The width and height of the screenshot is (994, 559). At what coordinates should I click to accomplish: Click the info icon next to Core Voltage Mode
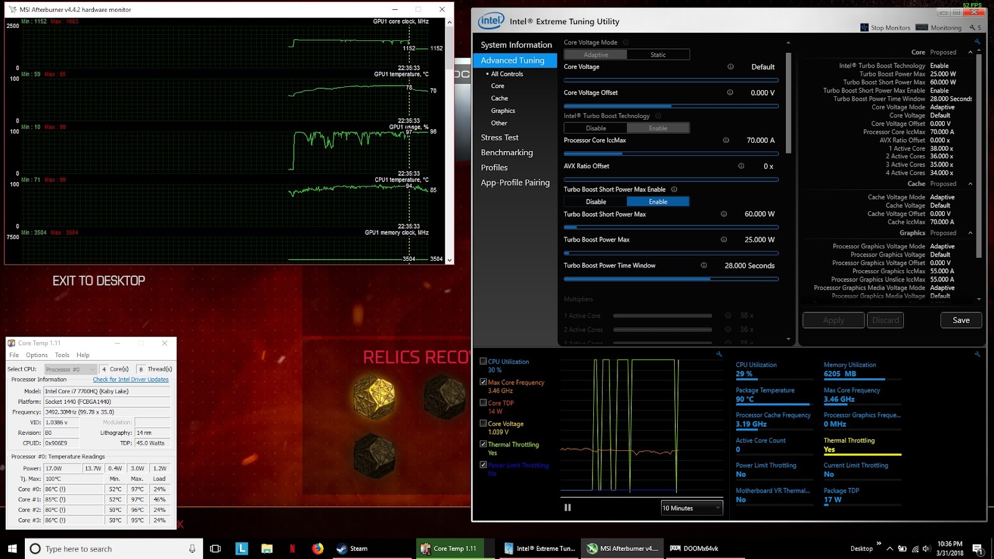[x=626, y=42]
